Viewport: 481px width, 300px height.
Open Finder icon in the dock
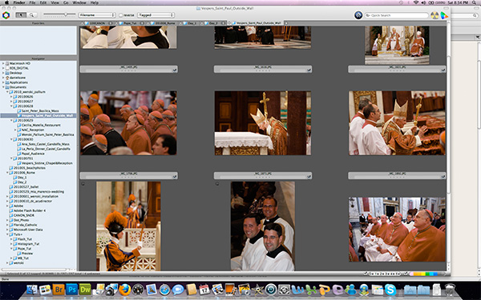[x=32, y=290]
